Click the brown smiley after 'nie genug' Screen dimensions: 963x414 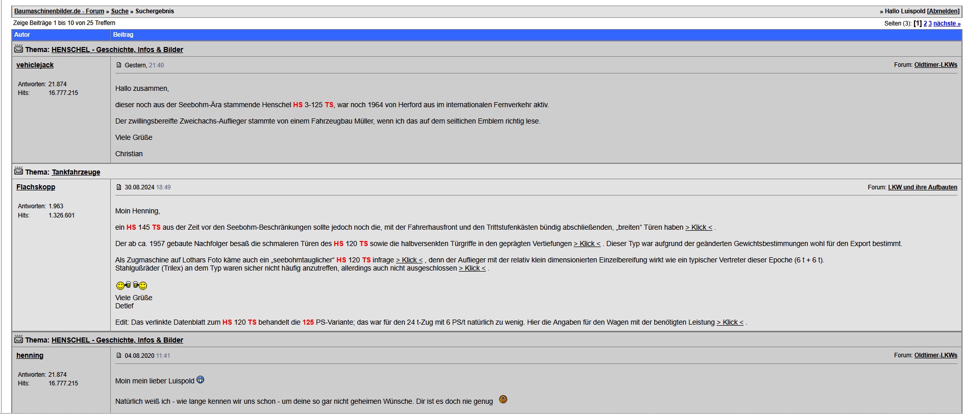click(x=503, y=399)
